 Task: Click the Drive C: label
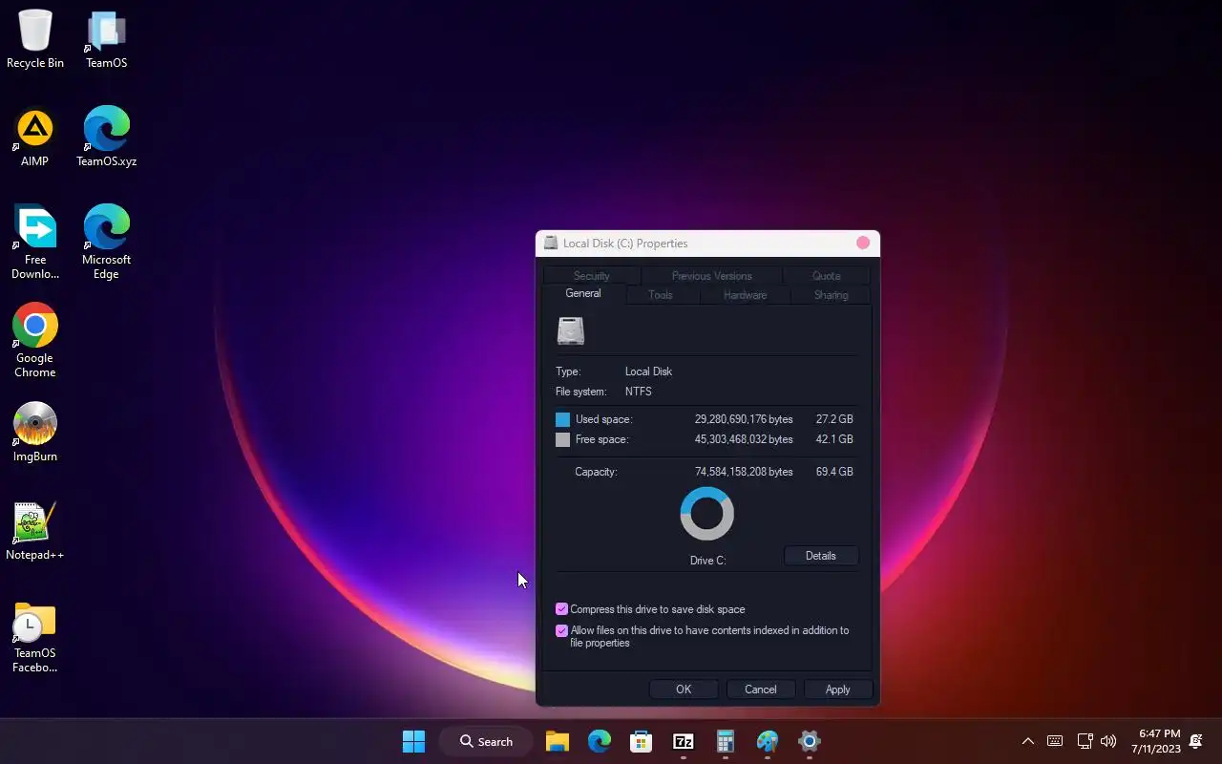[708, 561]
